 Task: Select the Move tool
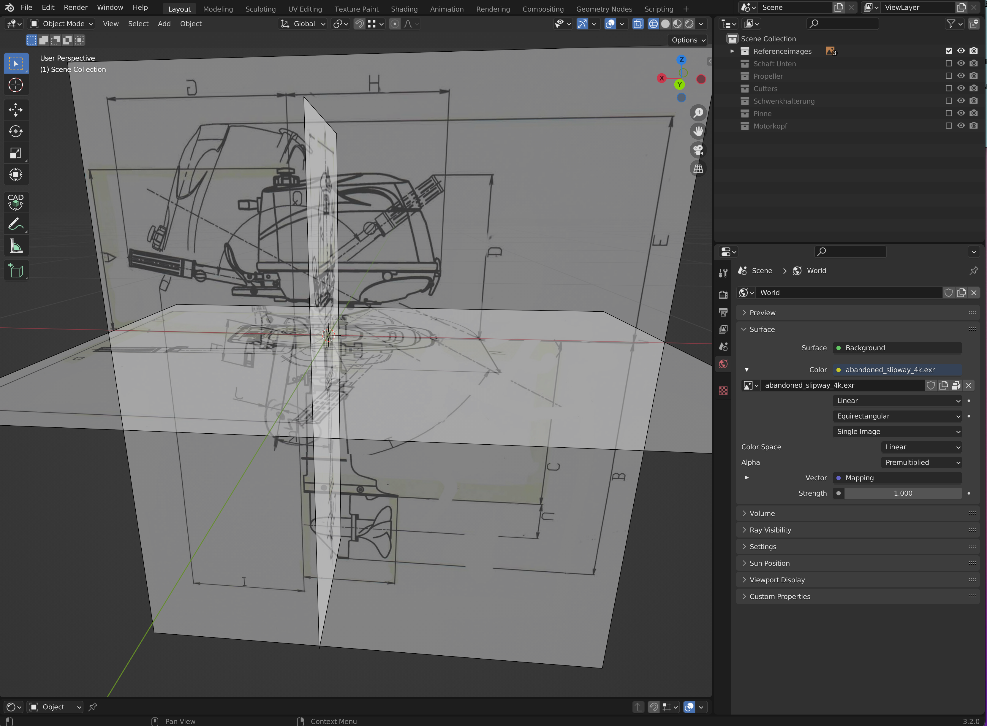16,110
